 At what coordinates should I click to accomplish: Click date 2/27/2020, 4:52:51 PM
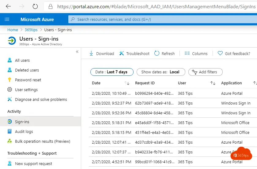(111, 162)
